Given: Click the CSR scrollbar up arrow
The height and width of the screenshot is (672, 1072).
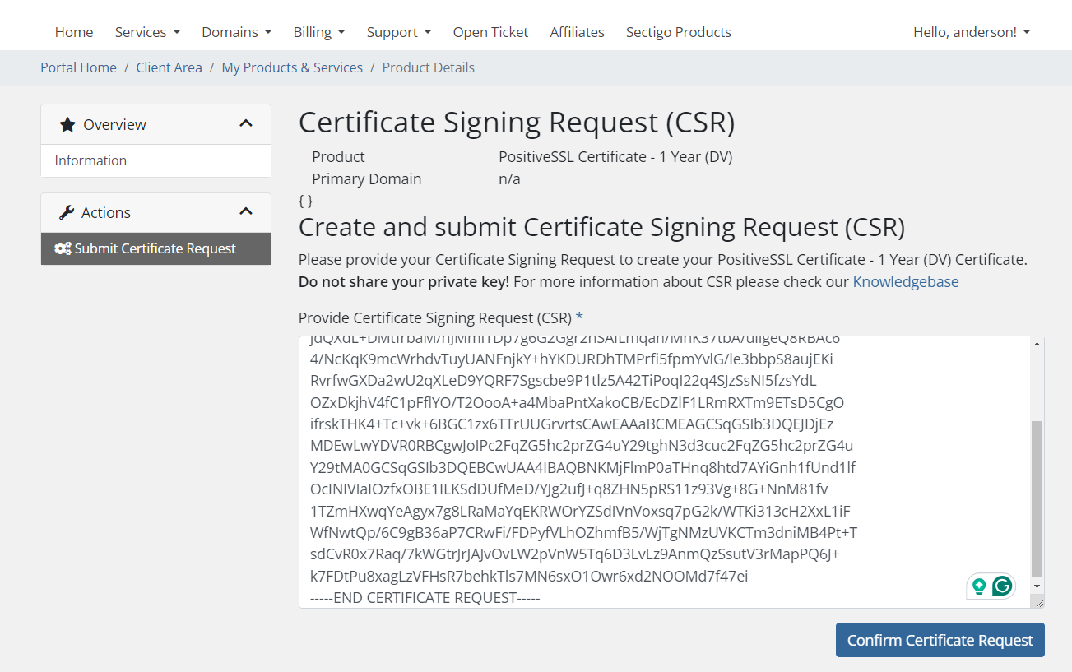Looking at the screenshot, I should pos(1037,344).
